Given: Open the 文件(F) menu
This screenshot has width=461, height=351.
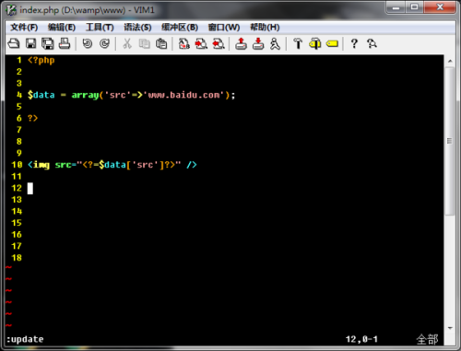Looking at the screenshot, I should [x=24, y=28].
